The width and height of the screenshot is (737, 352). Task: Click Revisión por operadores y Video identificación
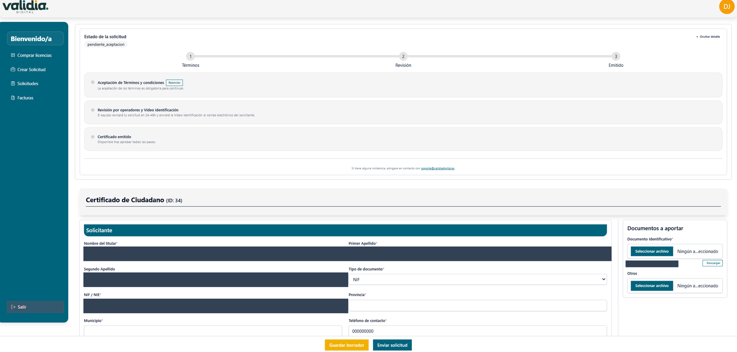[x=403, y=112]
